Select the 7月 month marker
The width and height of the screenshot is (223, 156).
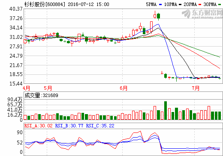tap(196, 88)
